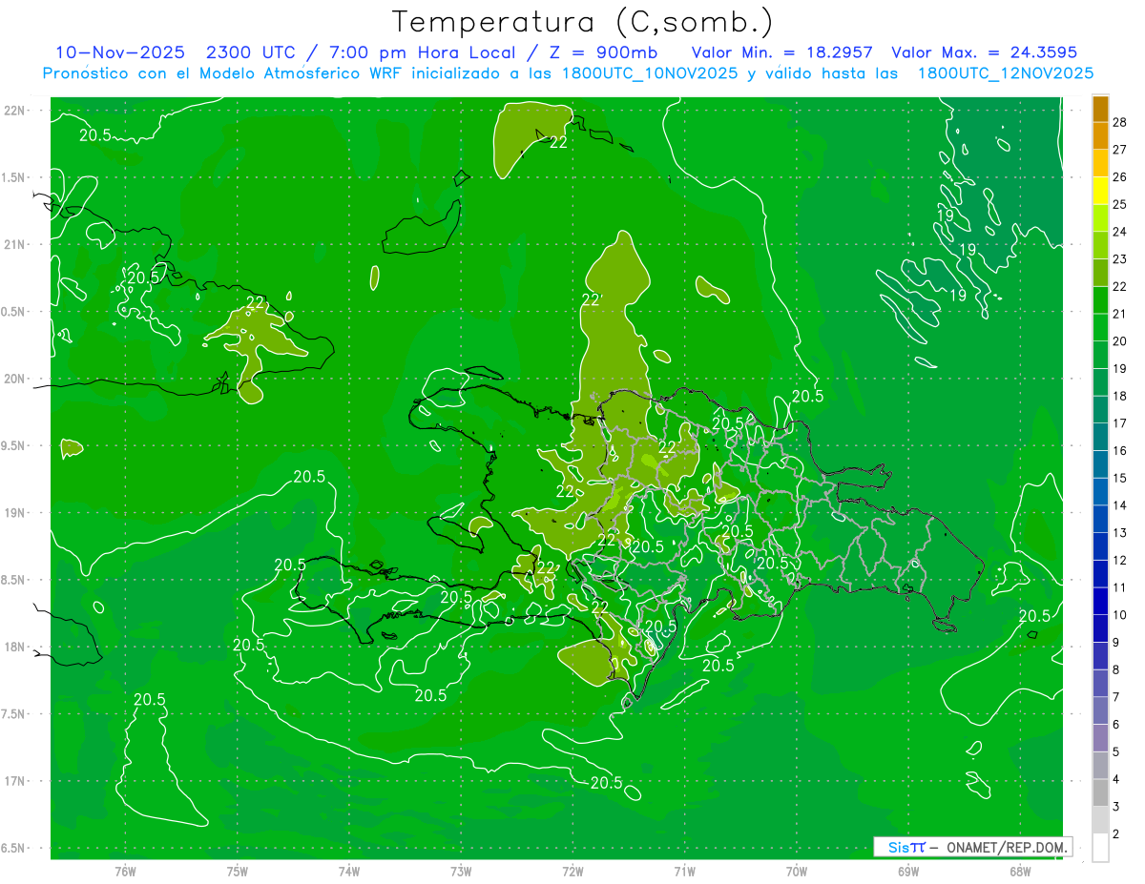This screenshot has height=884, width=1145.
Task: Click the 19N latitude axis label
Action: click(15, 512)
